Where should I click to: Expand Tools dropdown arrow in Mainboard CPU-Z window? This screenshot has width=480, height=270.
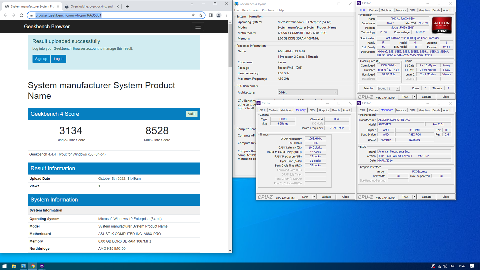(414, 197)
